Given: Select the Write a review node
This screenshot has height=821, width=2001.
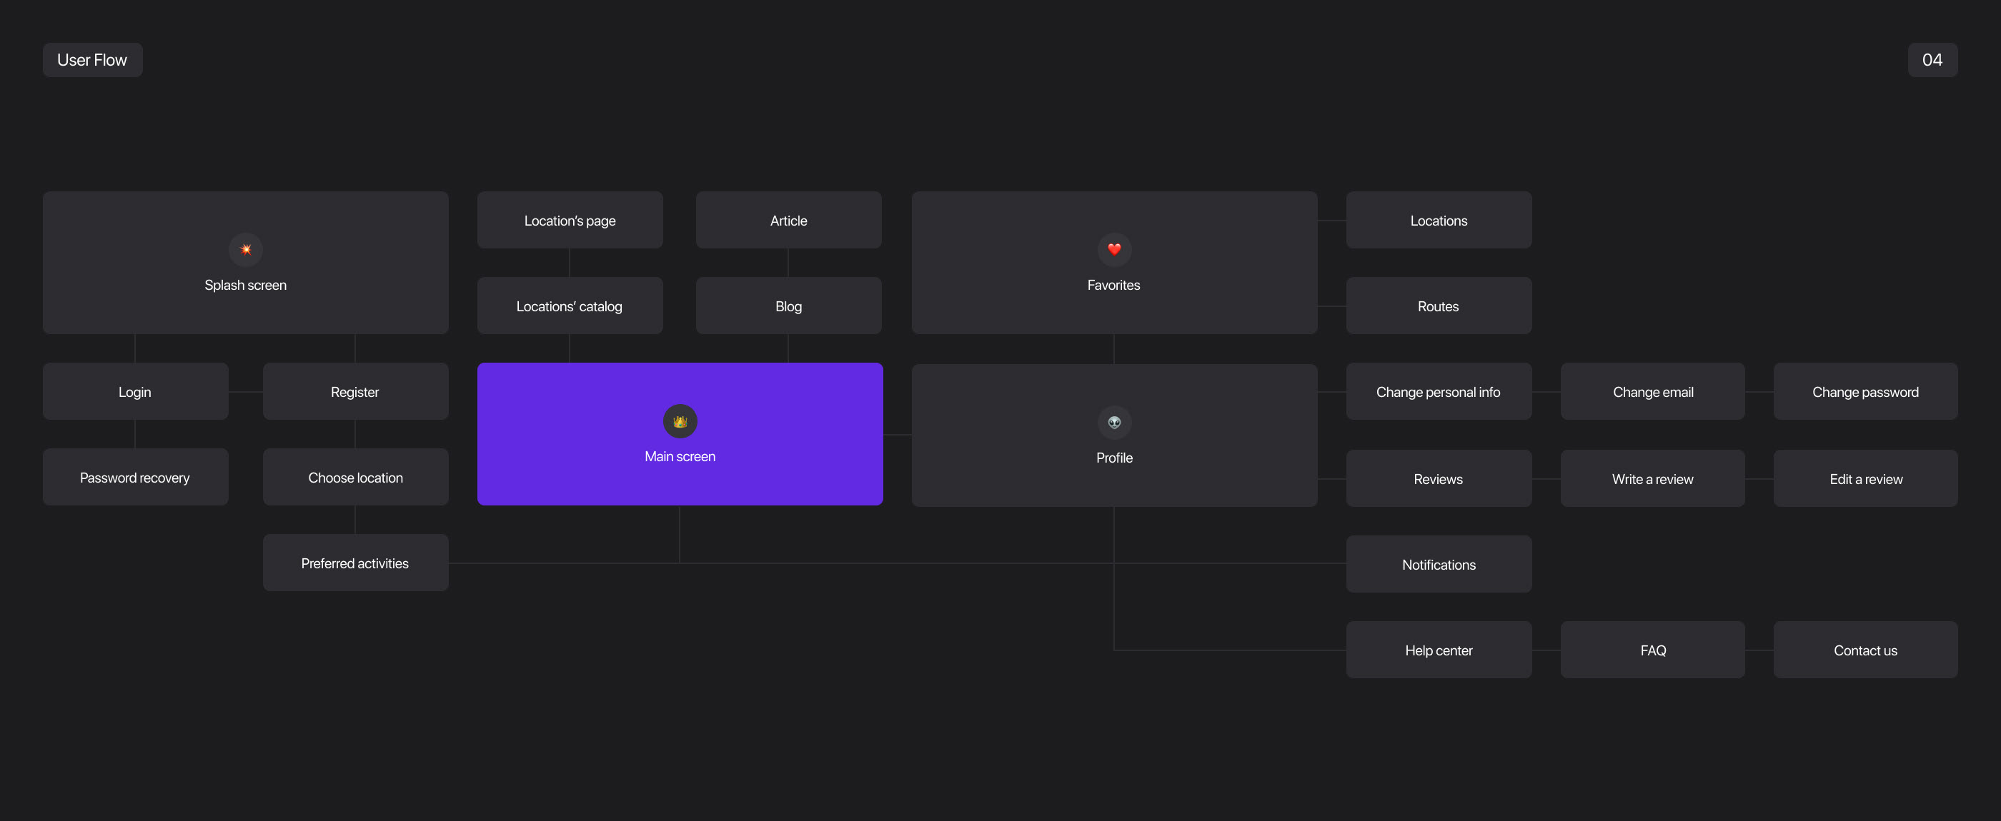Looking at the screenshot, I should 1652,479.
